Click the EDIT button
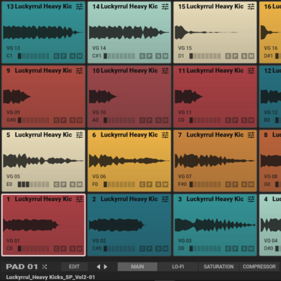The image size is (281, 281). point(74,266)
